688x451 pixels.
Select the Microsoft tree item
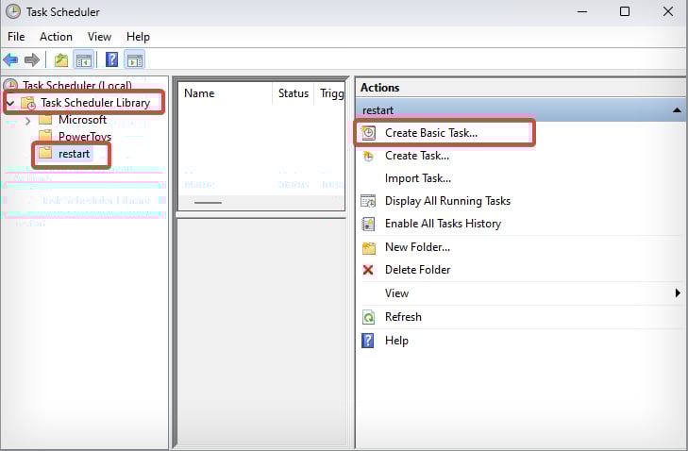[82, 119]
